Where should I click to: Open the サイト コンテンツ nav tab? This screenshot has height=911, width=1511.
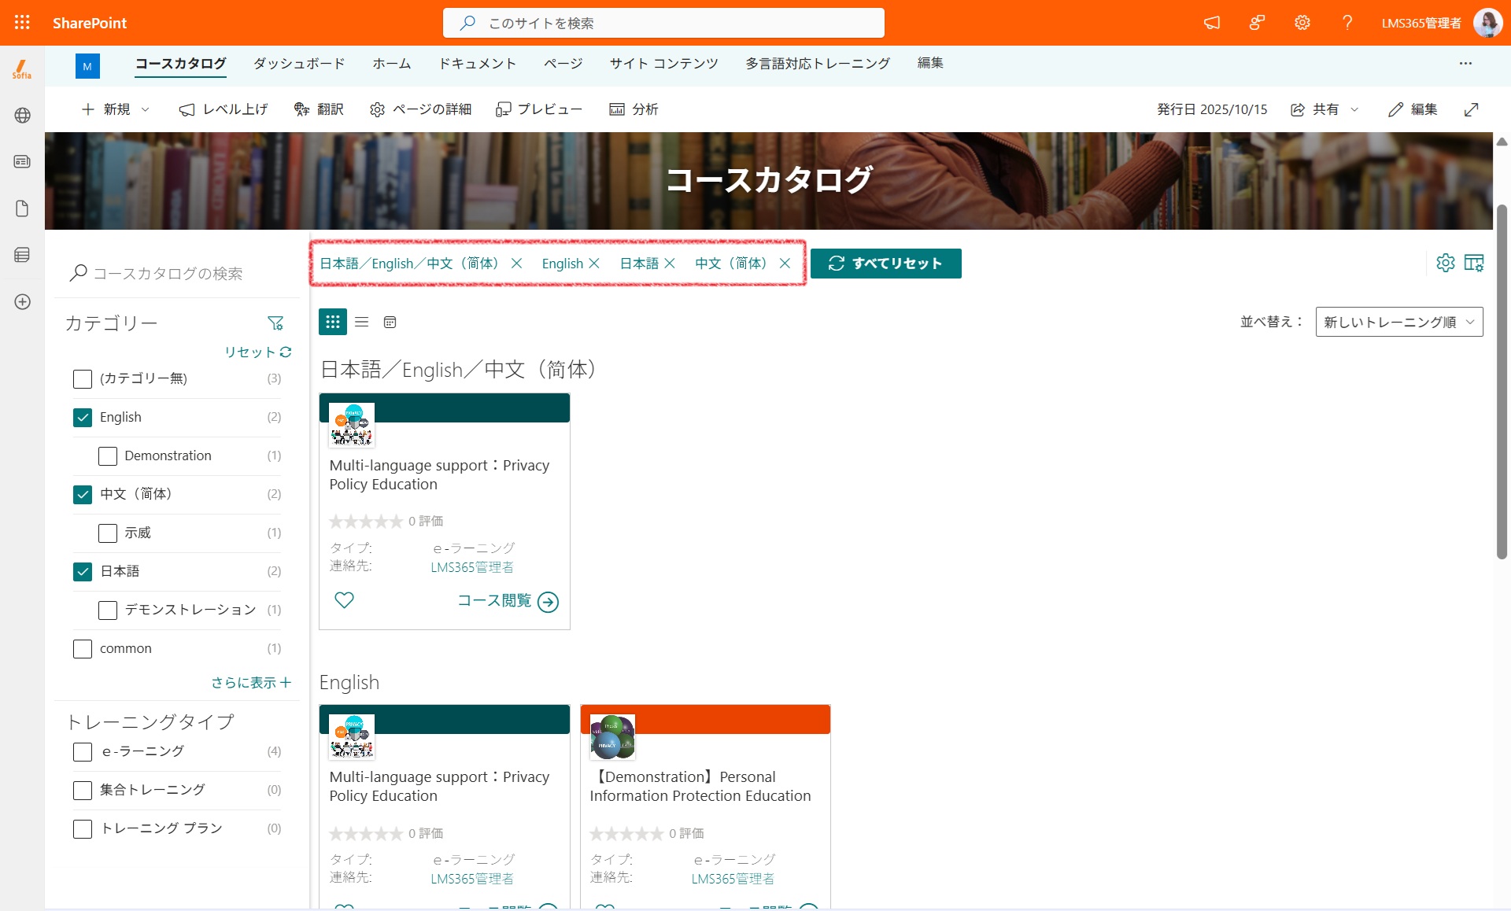(x=663, y=63)
